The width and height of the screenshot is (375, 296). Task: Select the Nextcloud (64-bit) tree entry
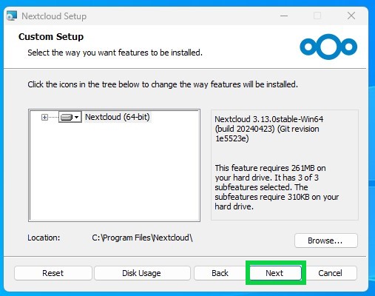118,117
